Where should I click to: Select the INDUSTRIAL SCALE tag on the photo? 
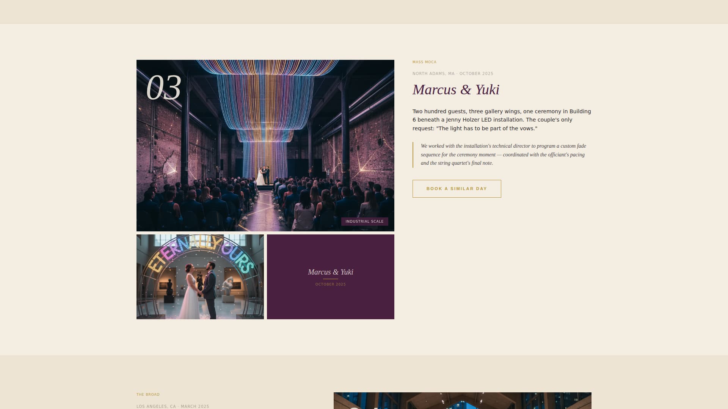[x=365, y=221]
